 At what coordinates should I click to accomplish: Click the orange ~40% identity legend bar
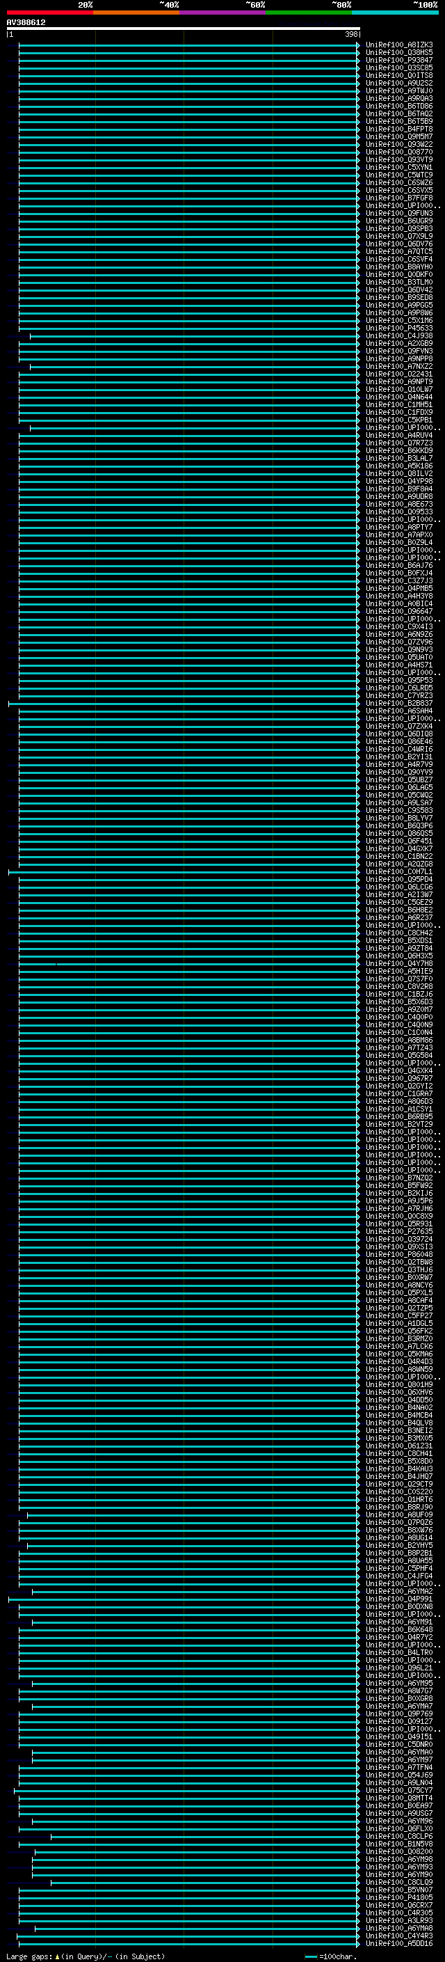tap(136, 13)
